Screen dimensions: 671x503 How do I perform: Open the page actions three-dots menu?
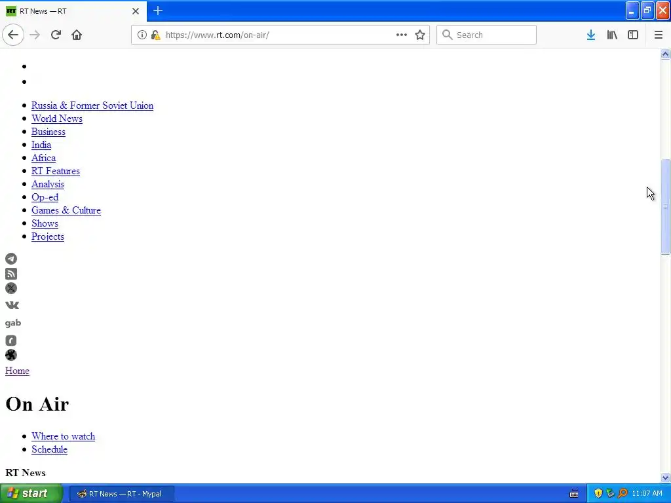[402, 35]
